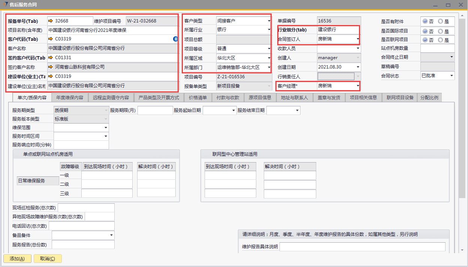The height and width of the screenshot is (267, 468).
Task: Maximize the 售后服务合同 window
Action: (x=448, y=5)
